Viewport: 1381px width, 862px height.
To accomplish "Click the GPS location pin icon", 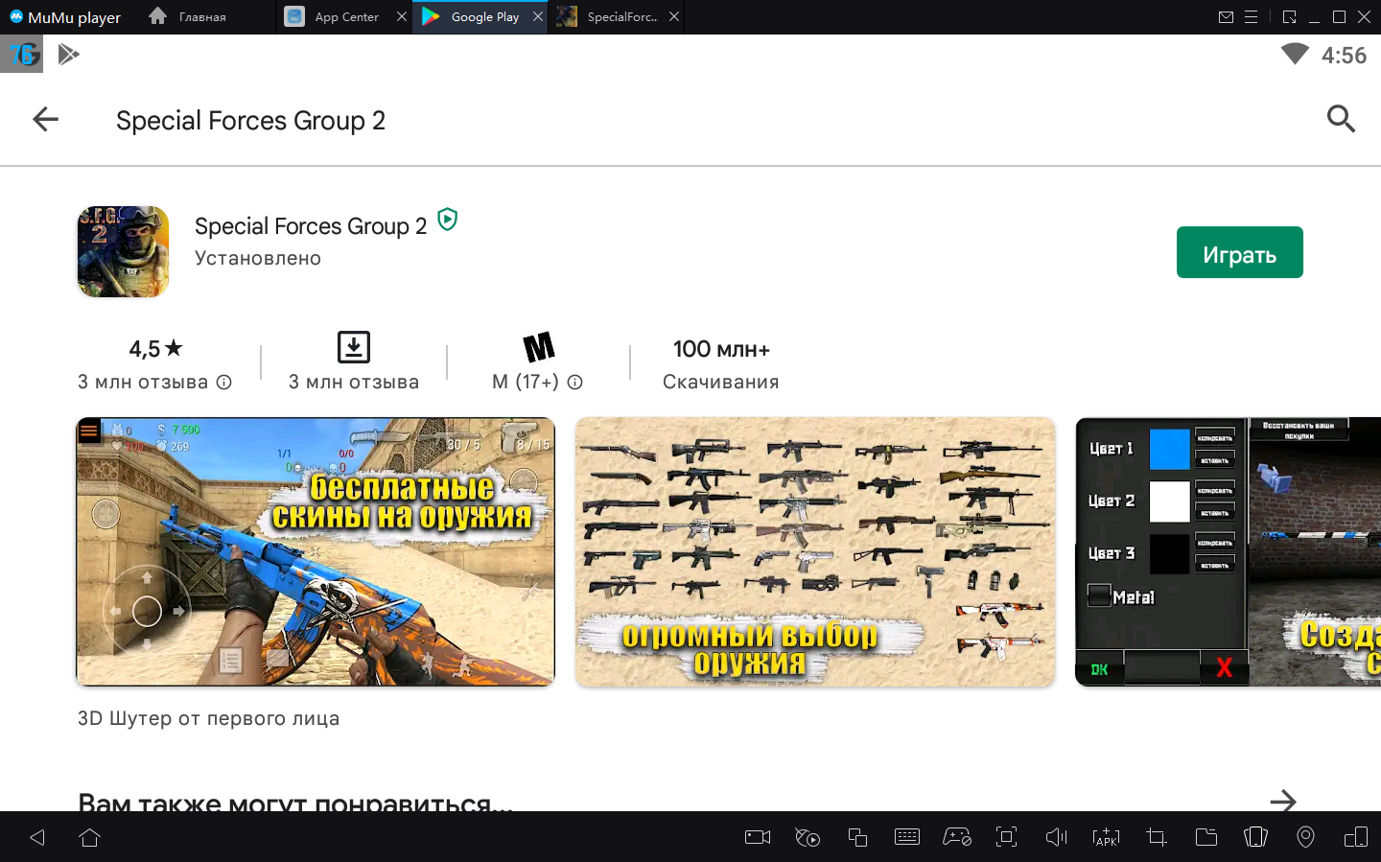I will click(x=1305, y=837).
